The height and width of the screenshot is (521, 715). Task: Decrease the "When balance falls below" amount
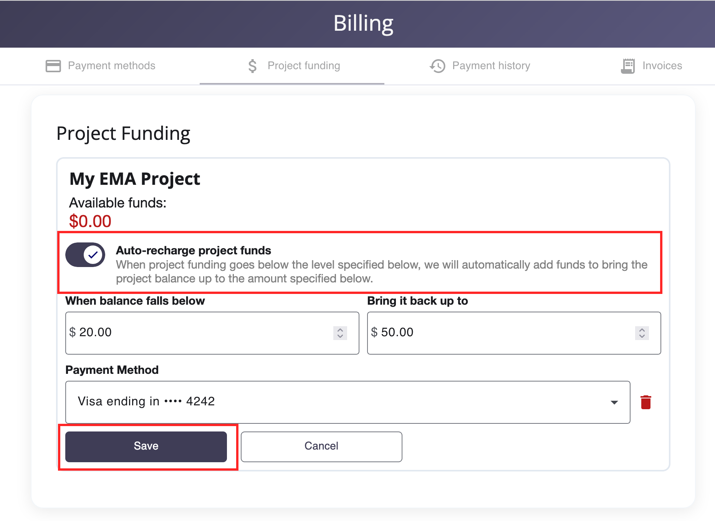coord(340,336)
